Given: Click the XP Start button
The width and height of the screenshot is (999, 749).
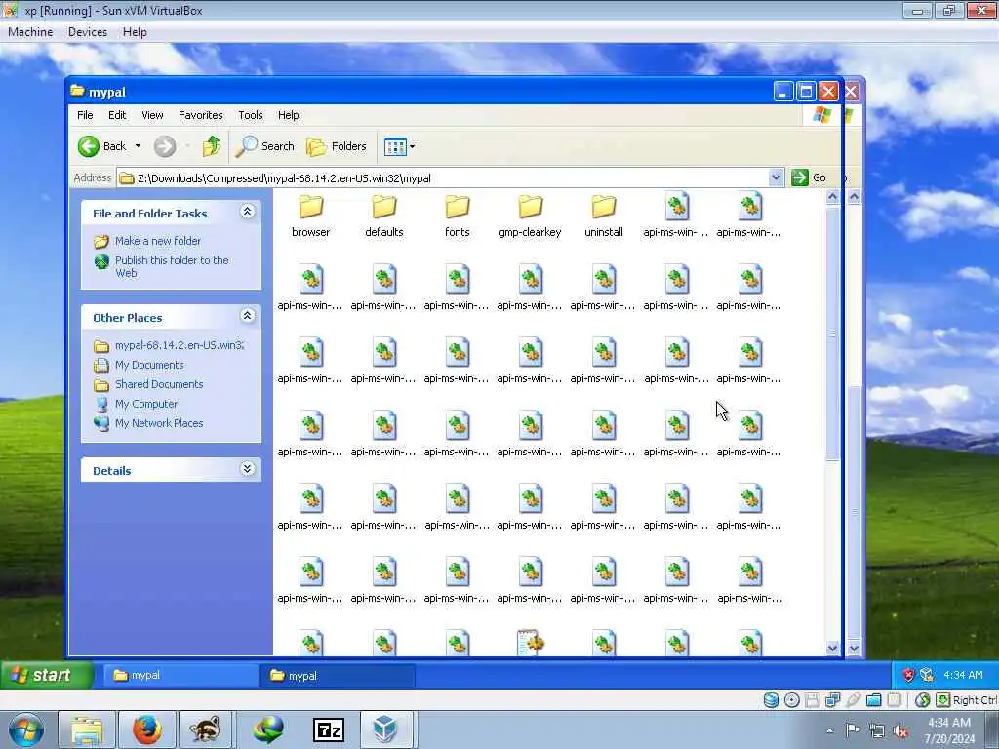Looking at the screenshot, I should point(47,675).
